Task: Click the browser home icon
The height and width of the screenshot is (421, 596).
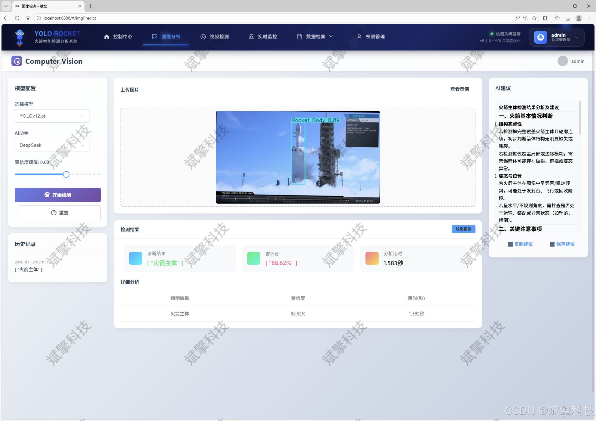Action: pos(28,18)
